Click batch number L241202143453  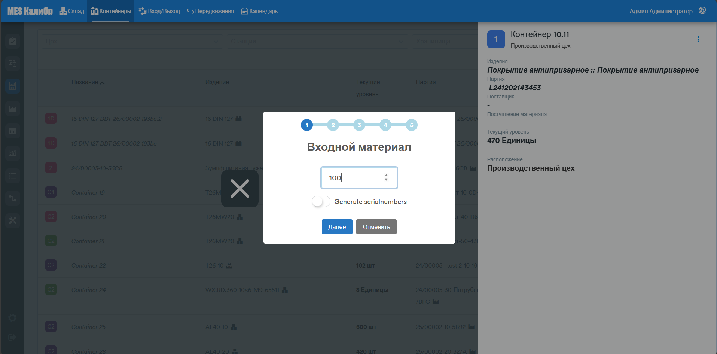[515, 88]
